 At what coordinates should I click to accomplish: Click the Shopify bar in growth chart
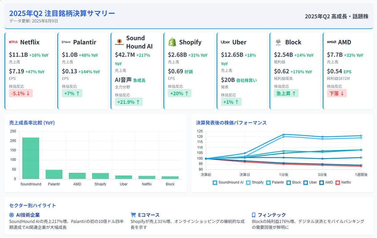click(101, 176)
